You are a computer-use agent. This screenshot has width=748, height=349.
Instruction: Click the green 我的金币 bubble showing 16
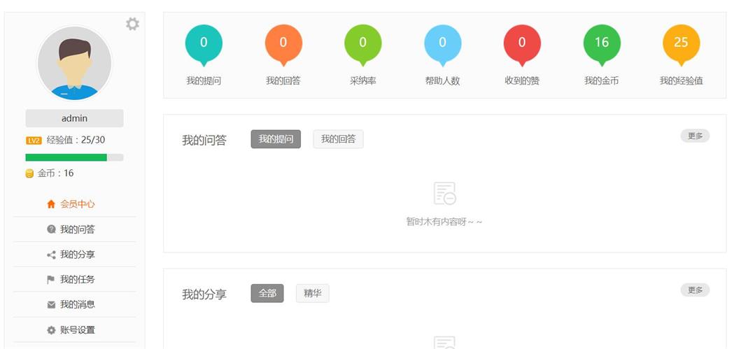[x=602, y=45]
